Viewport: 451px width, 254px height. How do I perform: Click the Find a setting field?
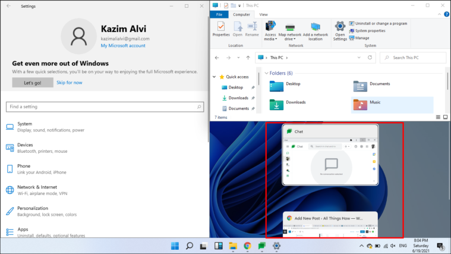pos(105,106)
